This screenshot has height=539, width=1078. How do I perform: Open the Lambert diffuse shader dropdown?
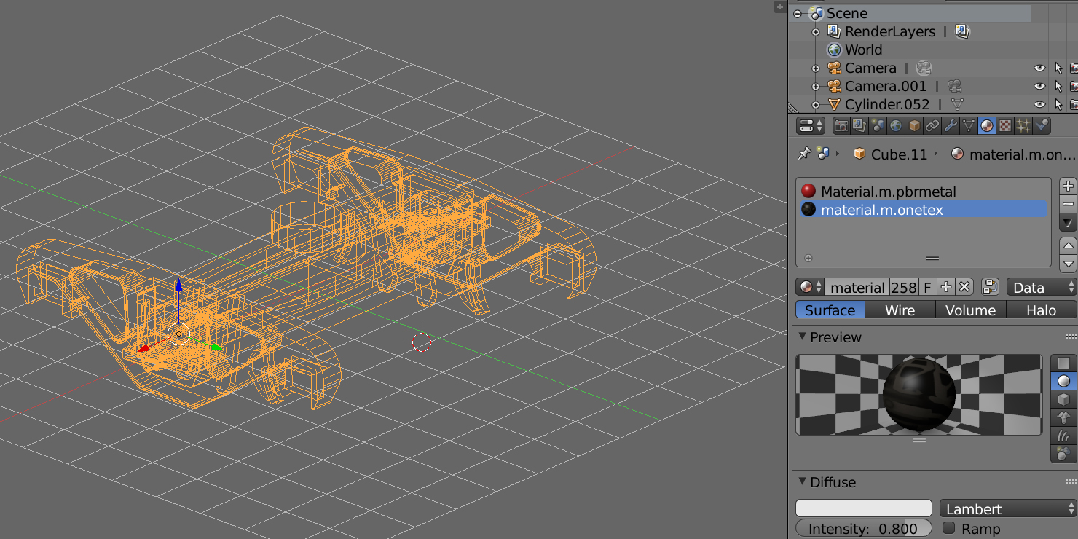1006,508
